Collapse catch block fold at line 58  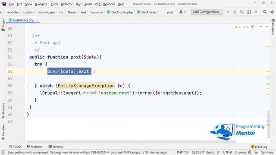pyautogui.click(x=25, y=86)
